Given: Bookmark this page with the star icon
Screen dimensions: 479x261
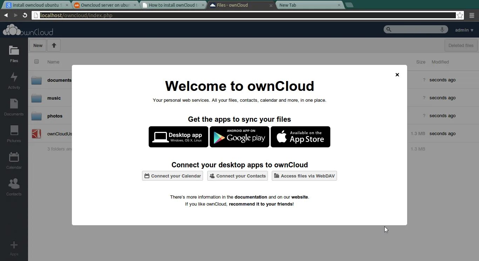Looking at the screenshot, I should click(460, 15).
